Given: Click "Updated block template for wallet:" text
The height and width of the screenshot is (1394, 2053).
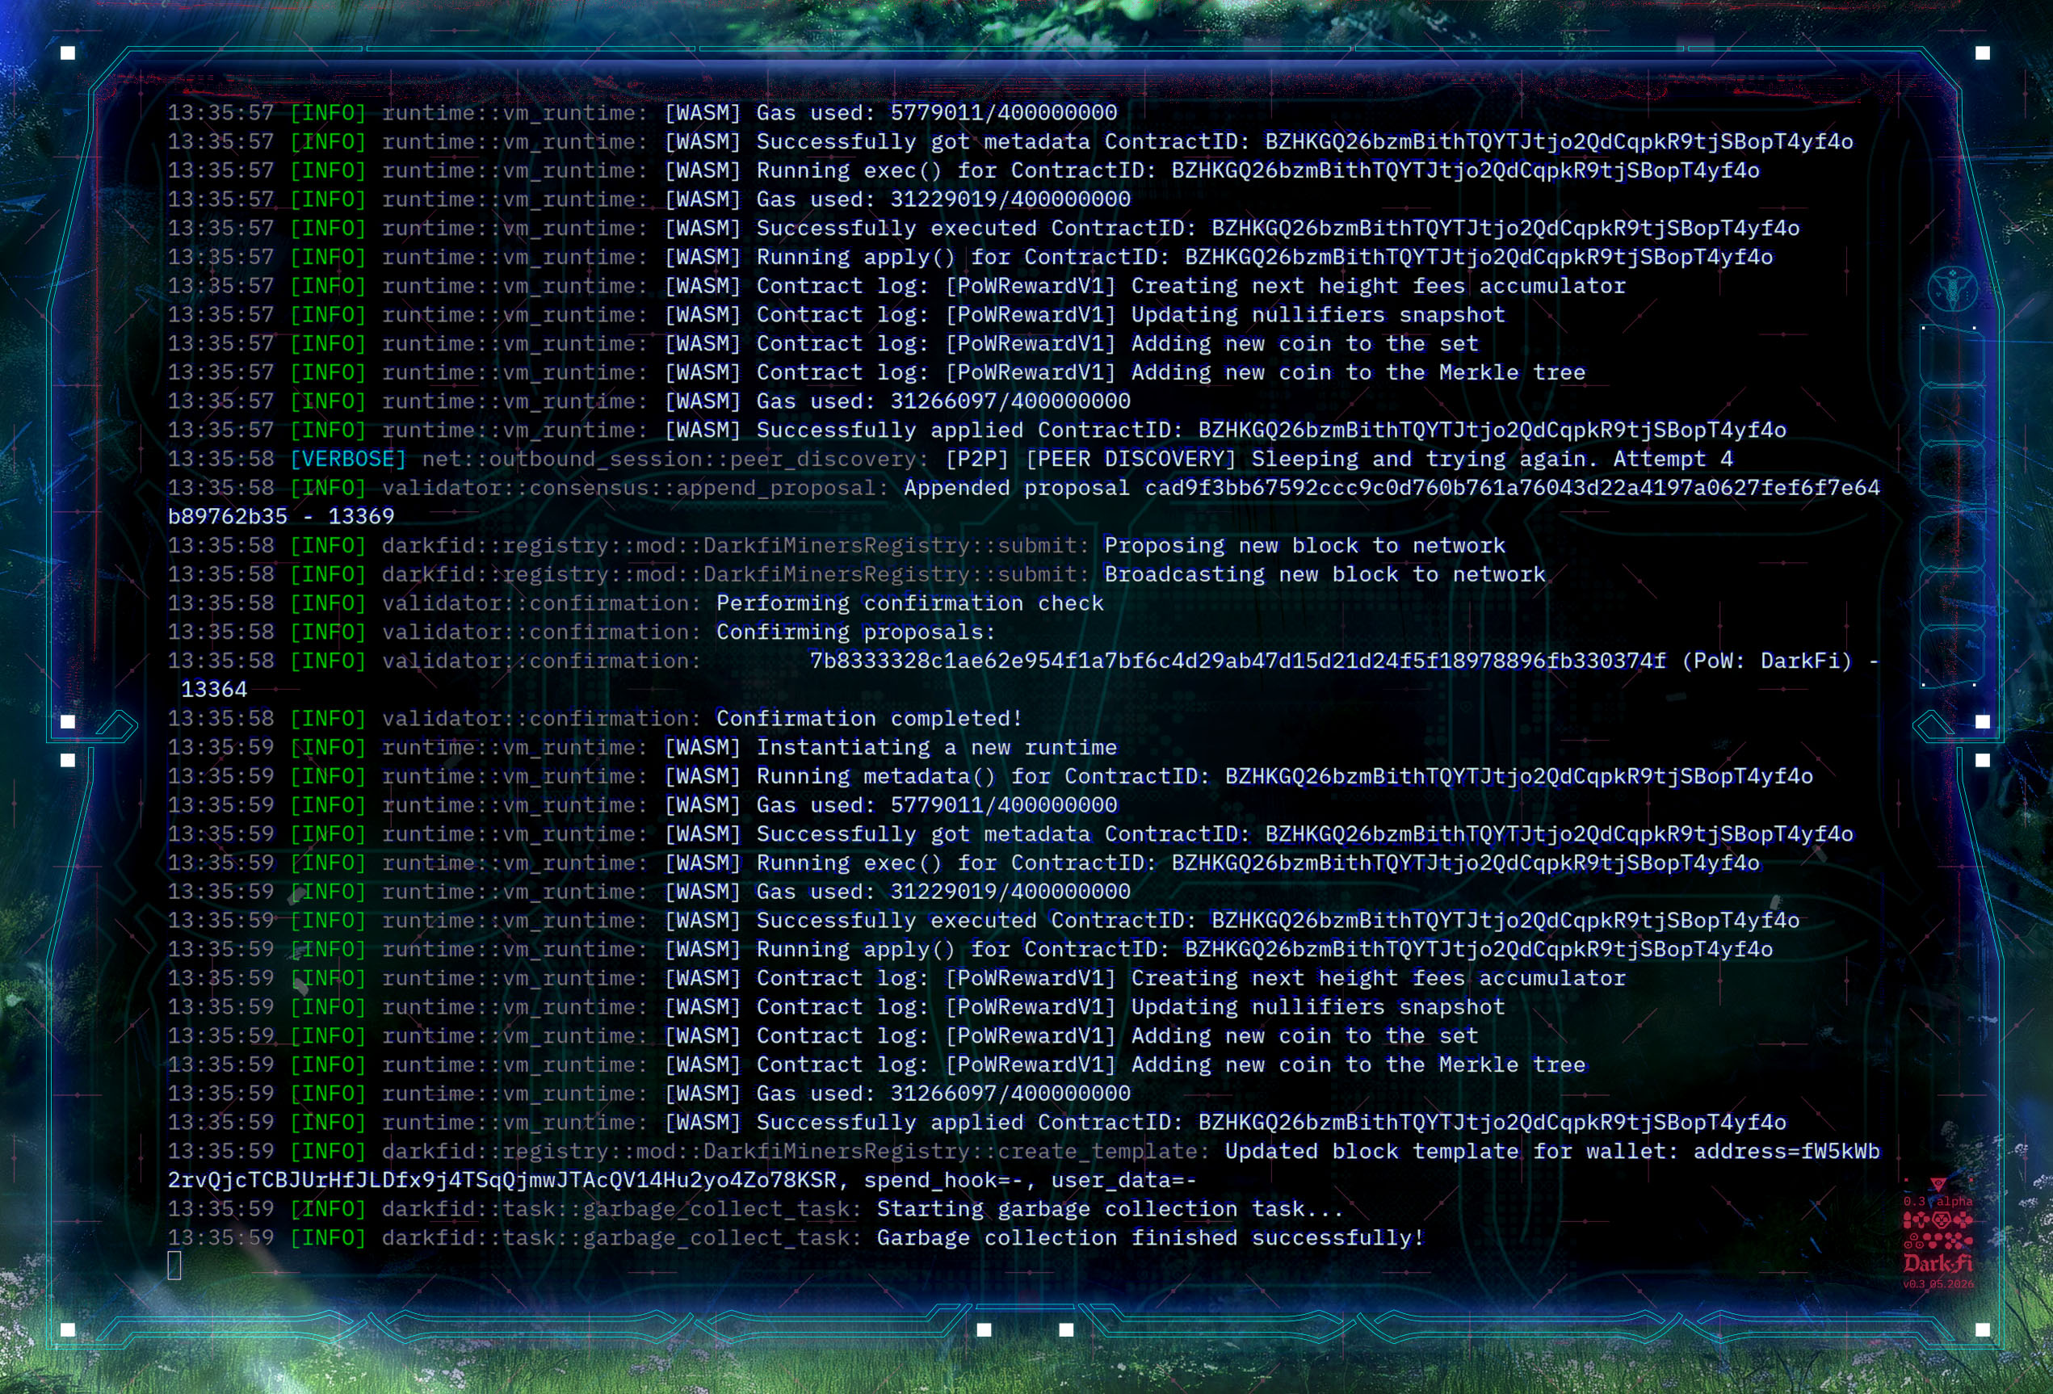Looking at the screenshot, I should pyautogui.click(x=1451, y=1151).
